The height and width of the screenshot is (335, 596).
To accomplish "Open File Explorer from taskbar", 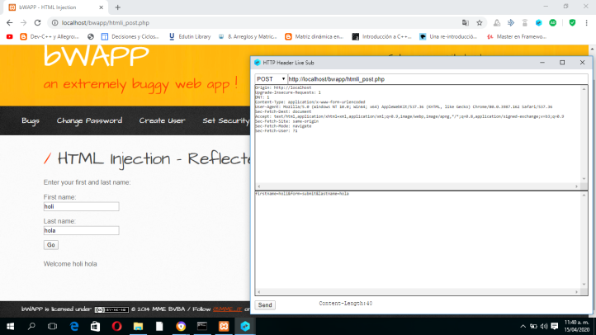I will [x=138, y=326].
